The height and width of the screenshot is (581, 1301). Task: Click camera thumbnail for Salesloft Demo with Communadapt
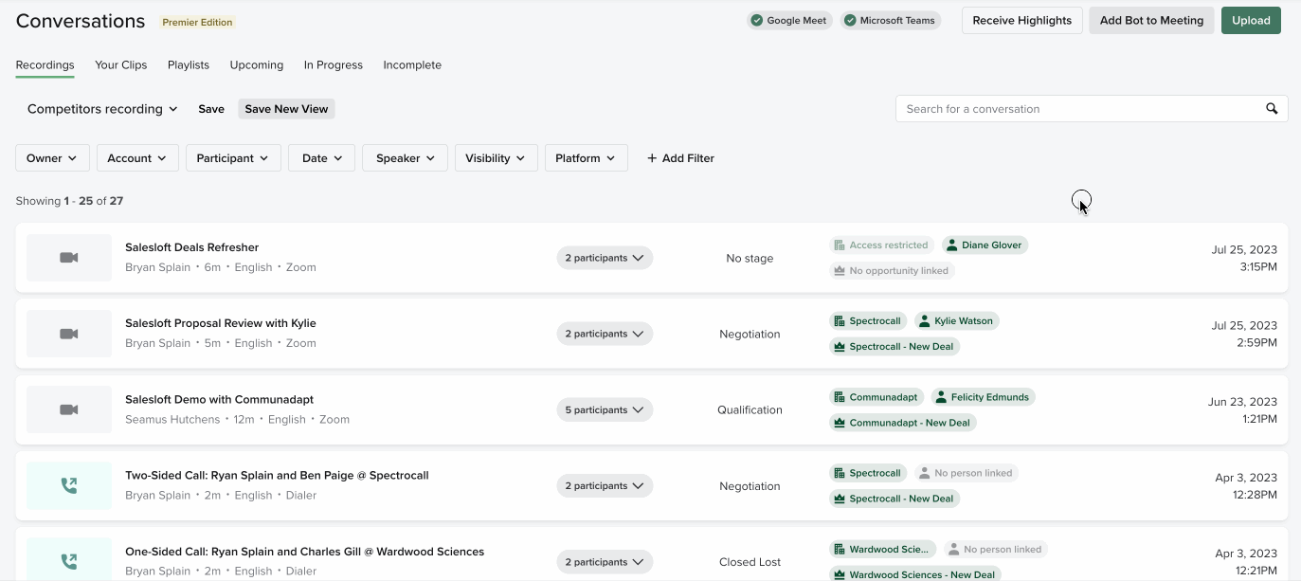69,409
